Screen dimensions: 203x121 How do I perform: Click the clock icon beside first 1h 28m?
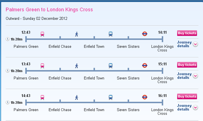click(8, 39)
